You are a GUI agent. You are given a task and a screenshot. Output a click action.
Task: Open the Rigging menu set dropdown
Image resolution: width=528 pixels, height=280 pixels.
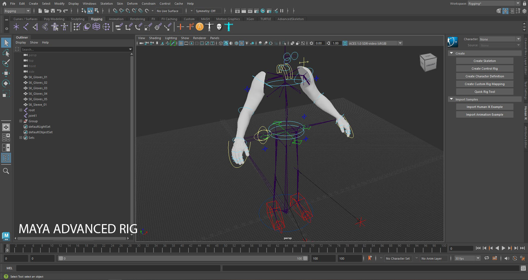tap(17, 11)
